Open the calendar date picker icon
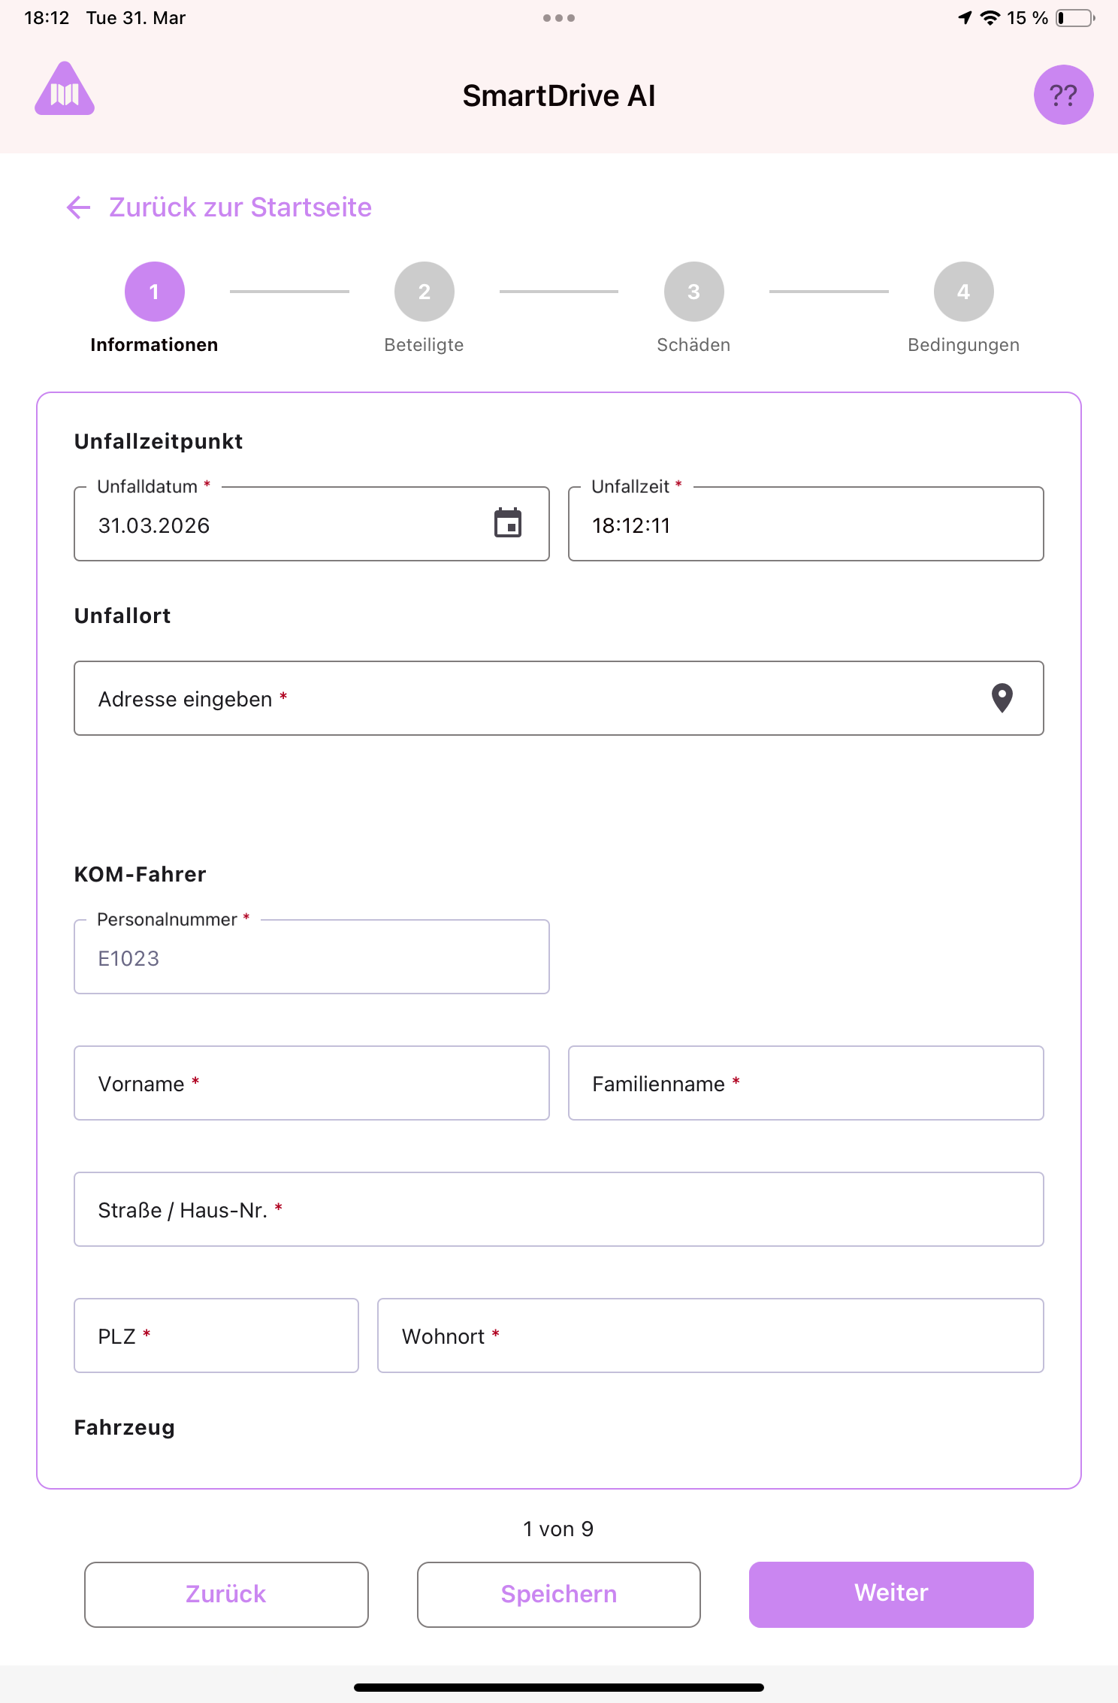 [508, 523]
